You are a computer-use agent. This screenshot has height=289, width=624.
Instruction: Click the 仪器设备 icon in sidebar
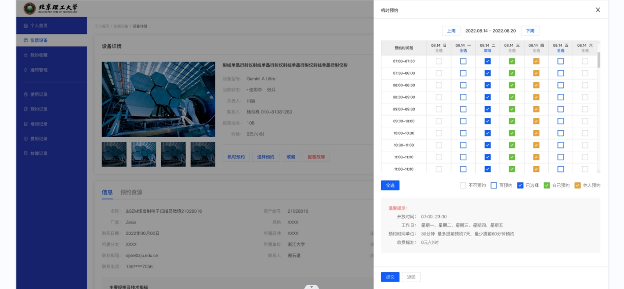point(26,40)
